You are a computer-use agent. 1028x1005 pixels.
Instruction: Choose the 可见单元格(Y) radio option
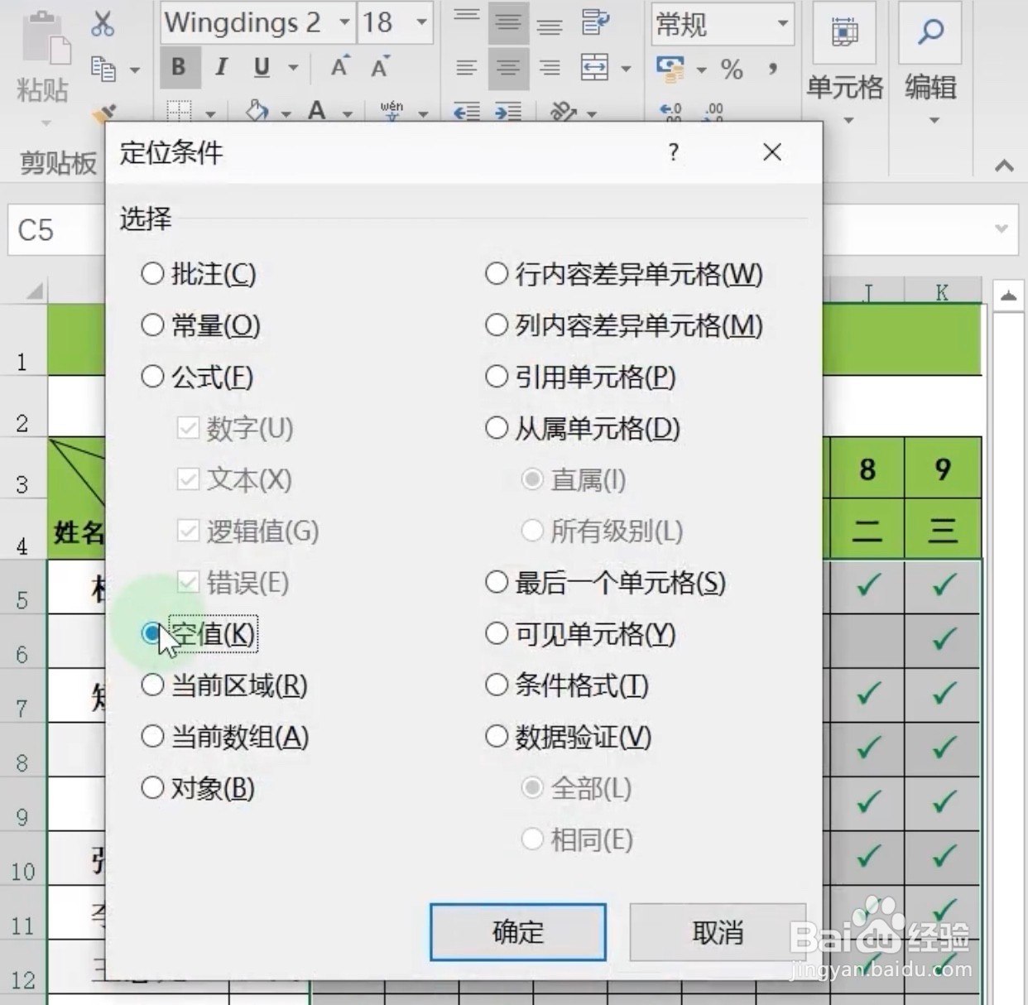496,633
